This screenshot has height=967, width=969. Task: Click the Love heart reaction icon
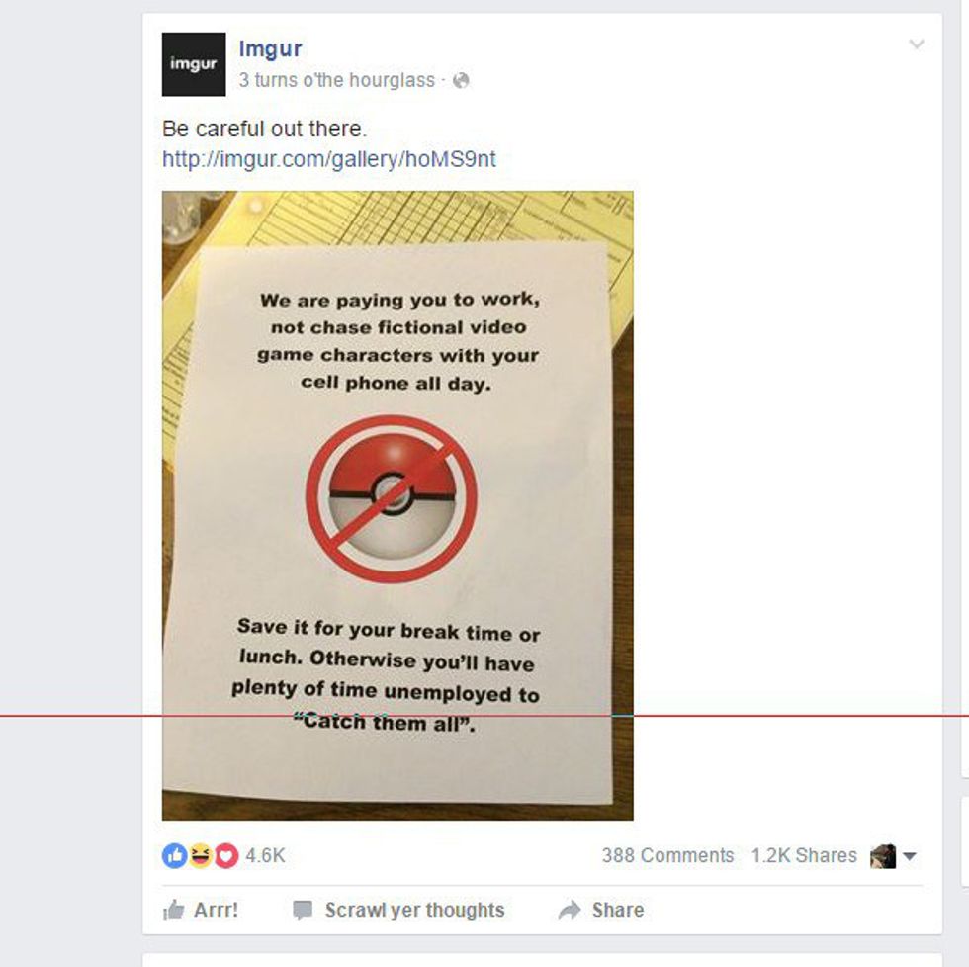pyautogui.click(x=226, y=856)
